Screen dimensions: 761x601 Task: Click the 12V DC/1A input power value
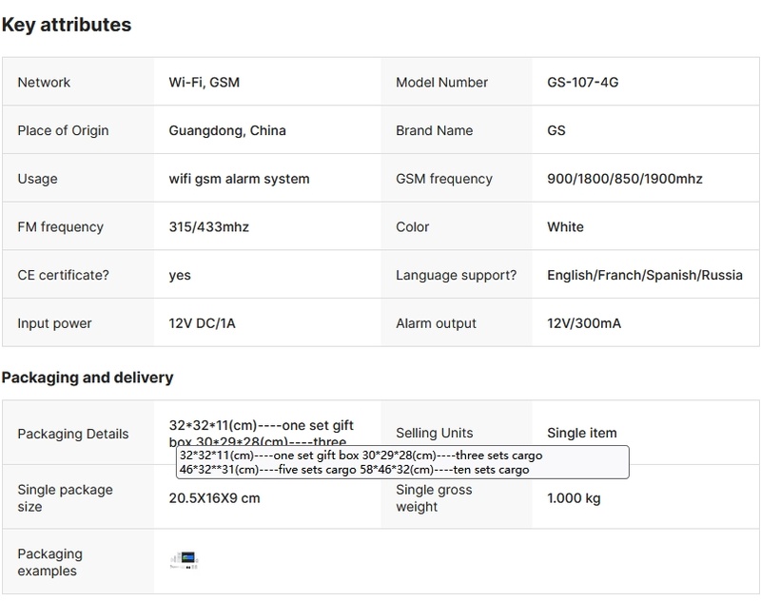[x=202, y=323]
